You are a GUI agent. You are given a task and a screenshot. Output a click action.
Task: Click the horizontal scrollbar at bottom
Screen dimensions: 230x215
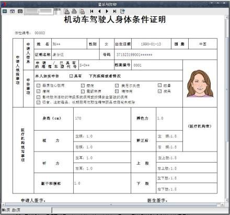click(x=111, y=205)
